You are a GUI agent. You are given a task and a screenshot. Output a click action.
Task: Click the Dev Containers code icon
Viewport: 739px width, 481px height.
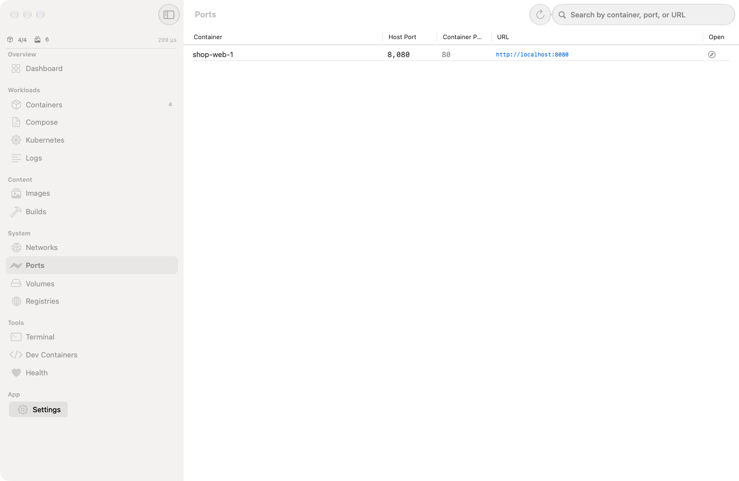coord(16,355)
